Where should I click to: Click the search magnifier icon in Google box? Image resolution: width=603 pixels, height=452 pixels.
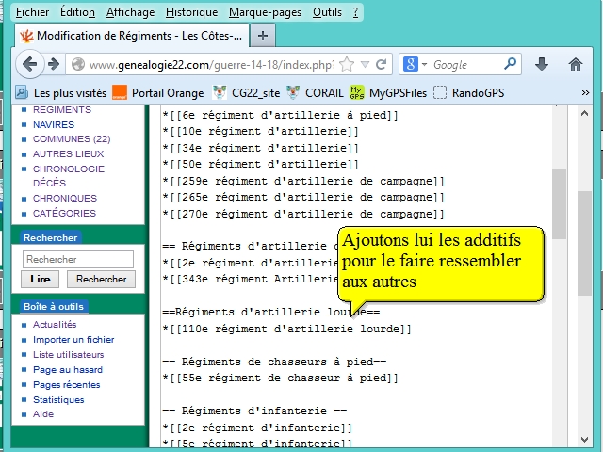pos(510,64)
